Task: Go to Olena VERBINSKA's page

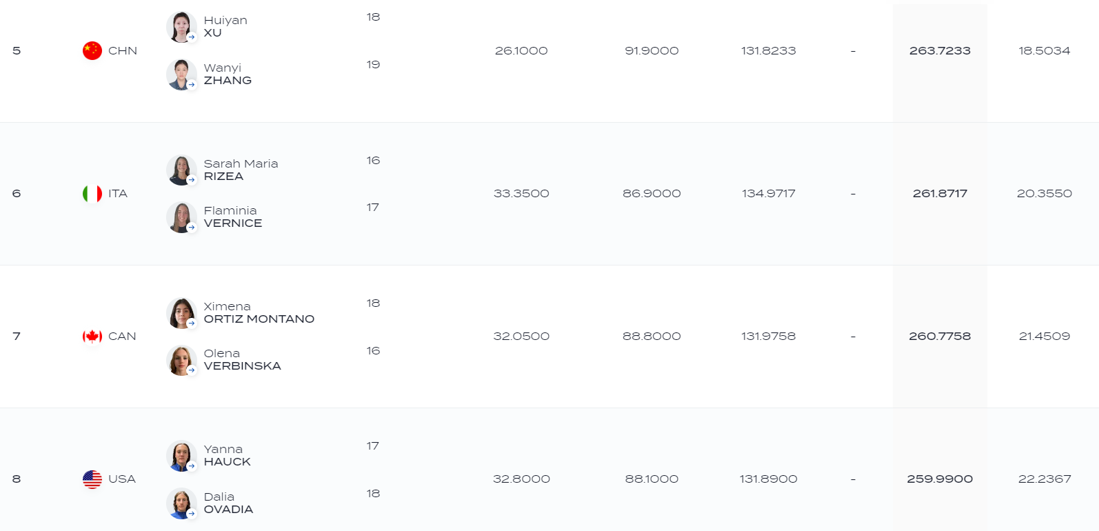Action: [x=243, y=359]
